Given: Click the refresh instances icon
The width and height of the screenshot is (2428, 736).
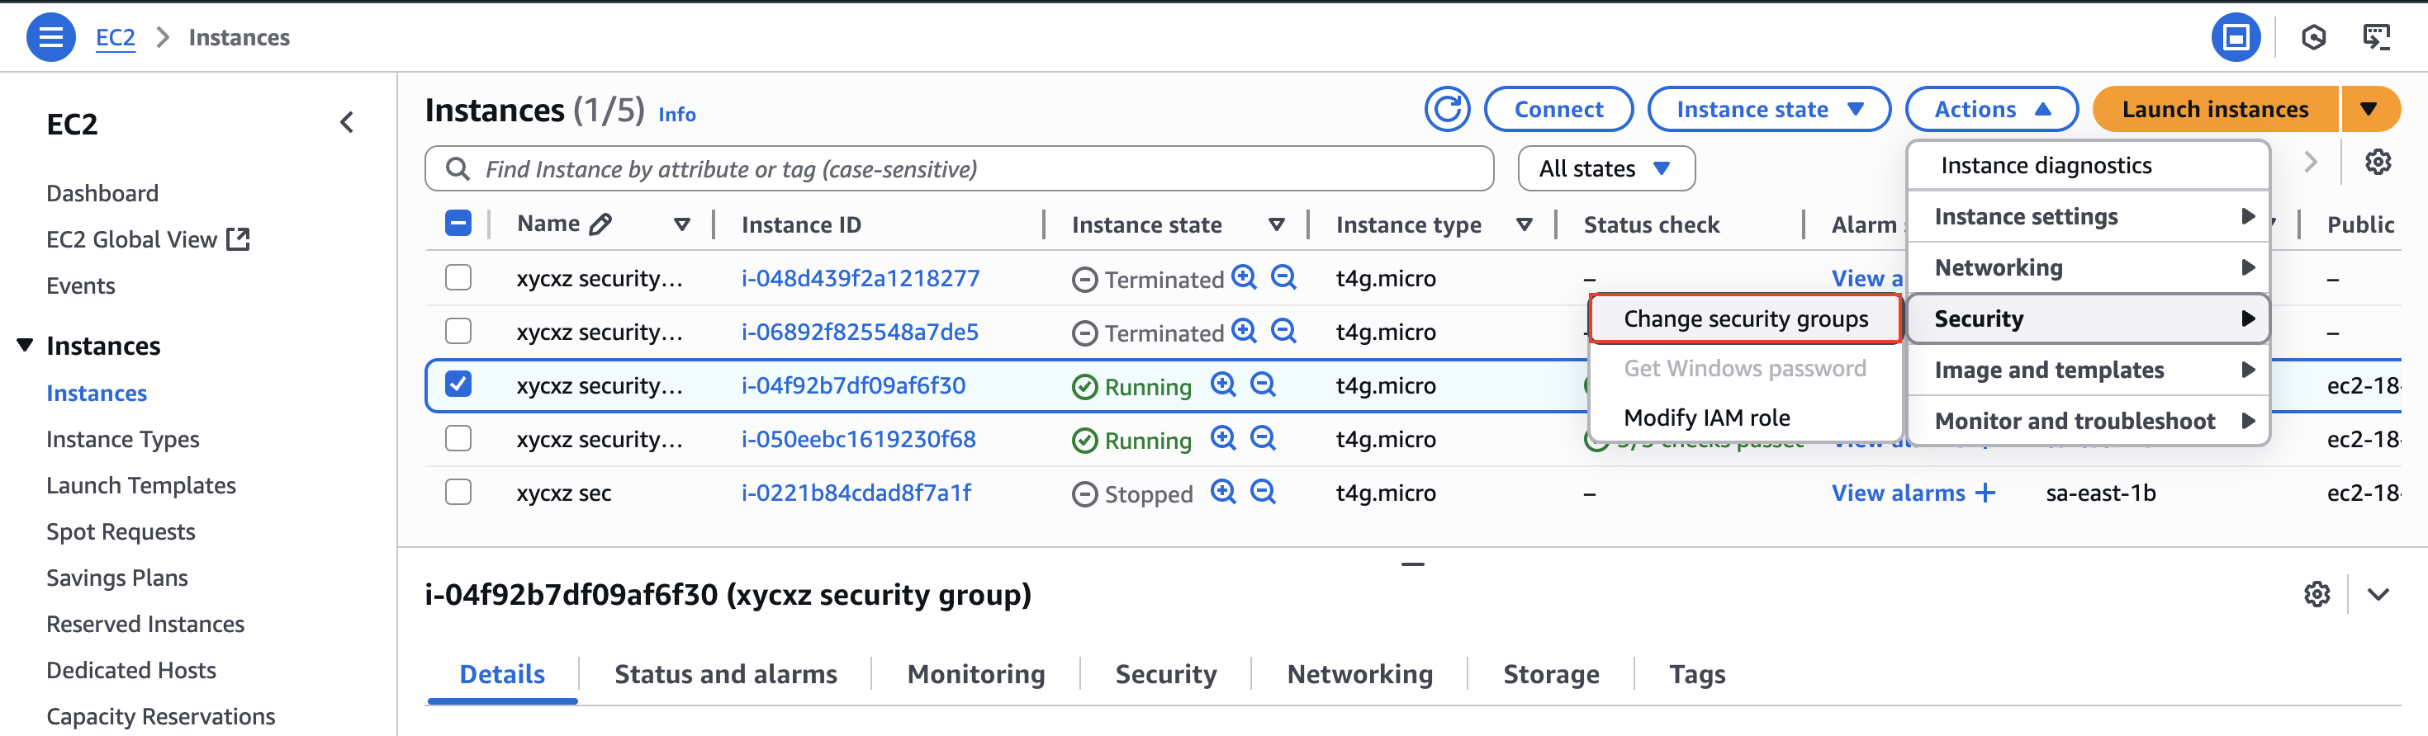Looking at the screenshot, I should pyautogui.click(x=1447, y=110).
